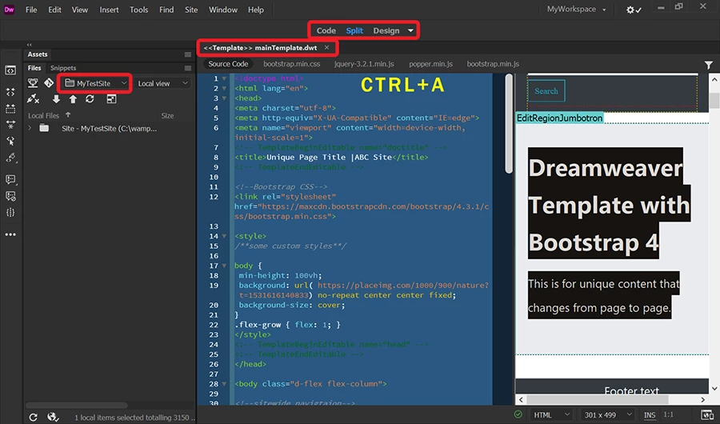Image resolution: width=720 pixels, height=424 pixels.
Task: Open the HTML document type dropdown
Action: (551, 415)
